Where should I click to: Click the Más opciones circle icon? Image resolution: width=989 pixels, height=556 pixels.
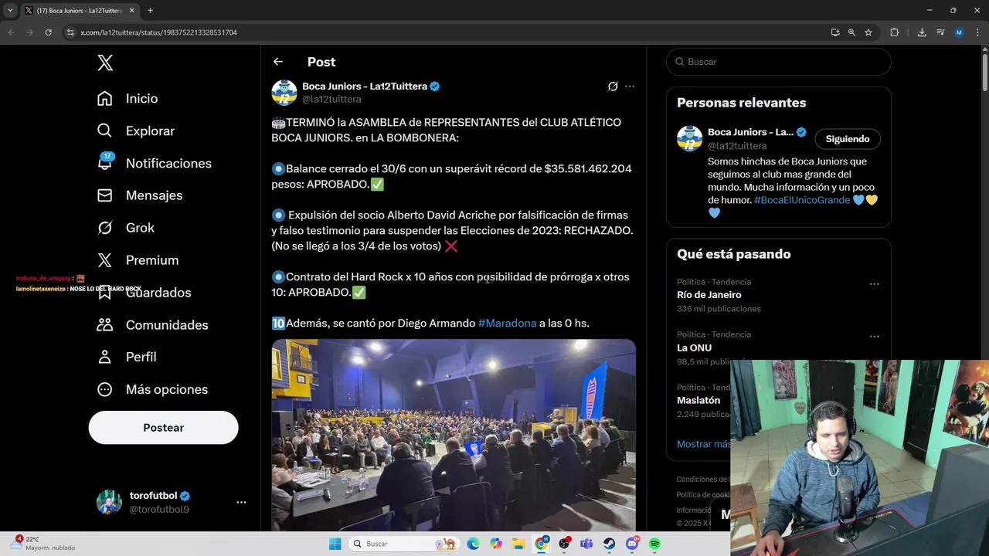tap(105, 389)
